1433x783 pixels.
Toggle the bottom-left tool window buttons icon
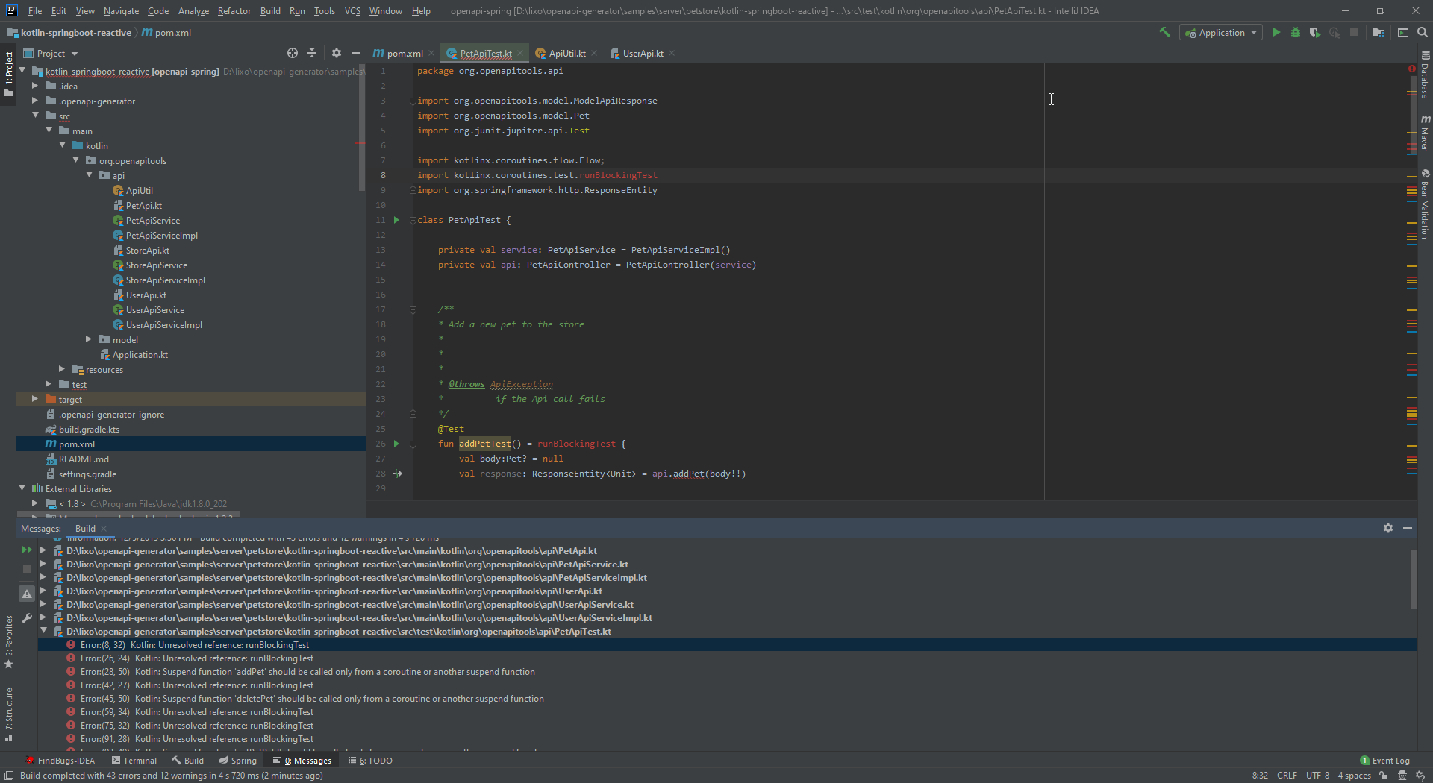pyautogui.click(x=9, y=776)
